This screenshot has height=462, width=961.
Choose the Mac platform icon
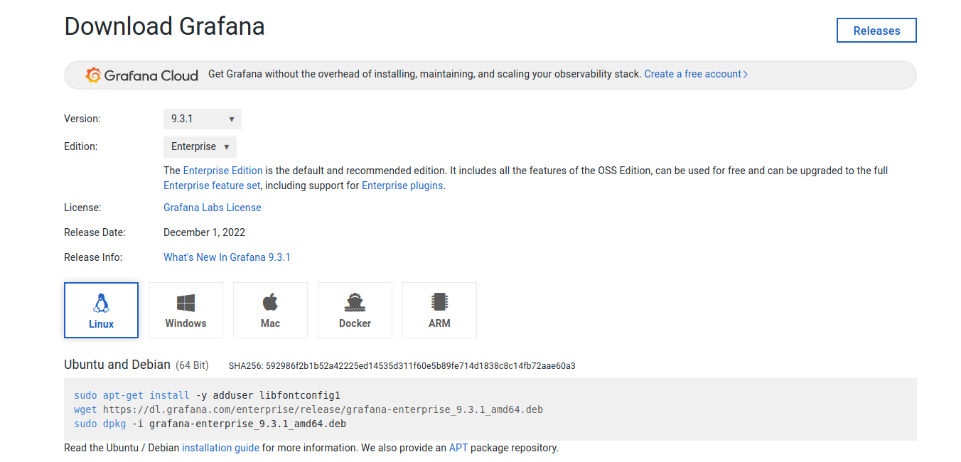270,310
